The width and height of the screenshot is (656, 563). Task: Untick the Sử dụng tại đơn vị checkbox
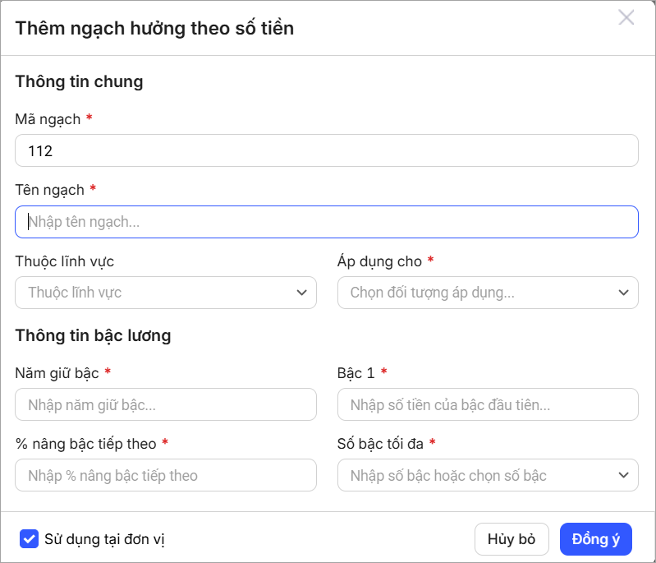point(29,539)
